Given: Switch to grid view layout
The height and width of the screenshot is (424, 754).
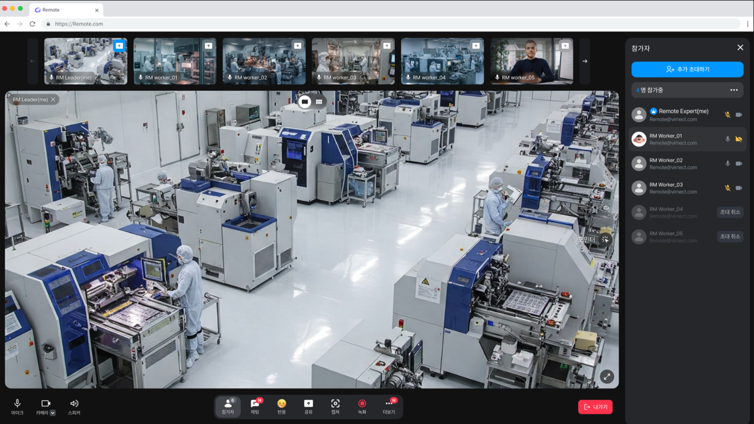Looking at the screenshot, I should coord(319,102).
